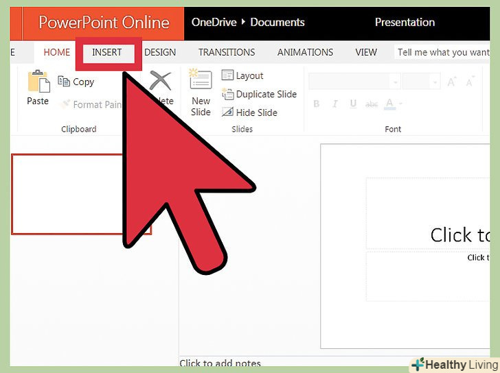The image size is (500, 373).
Task: Apply the font color A button
Action: [x=389, y=104]
